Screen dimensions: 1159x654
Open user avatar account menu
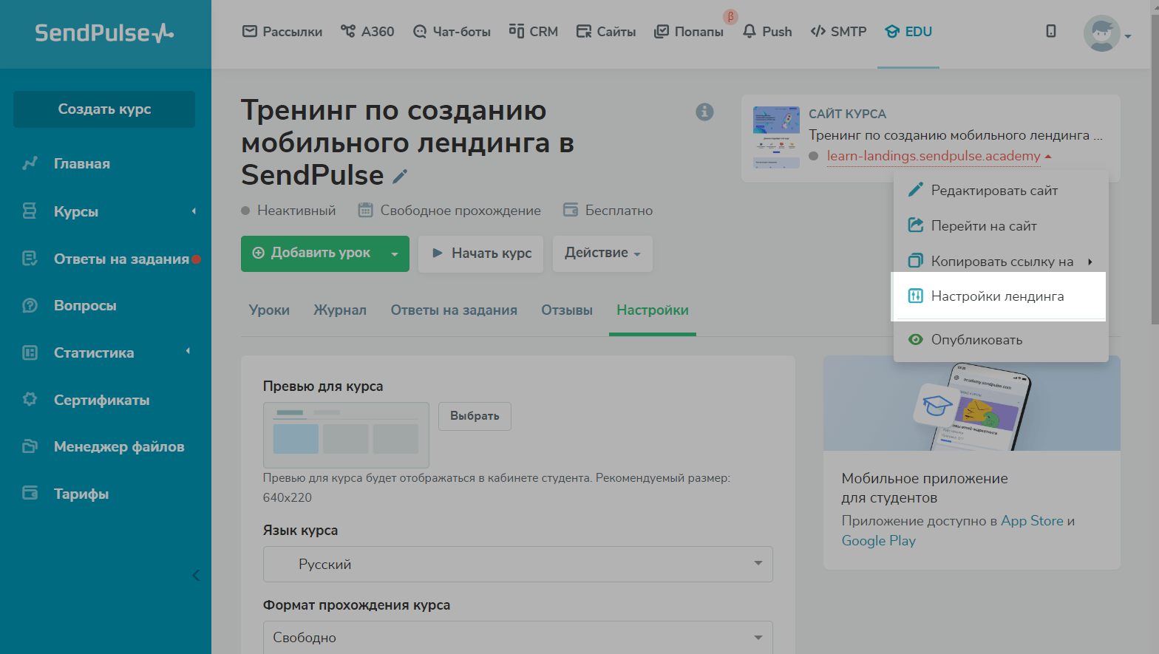point(1107,33)
